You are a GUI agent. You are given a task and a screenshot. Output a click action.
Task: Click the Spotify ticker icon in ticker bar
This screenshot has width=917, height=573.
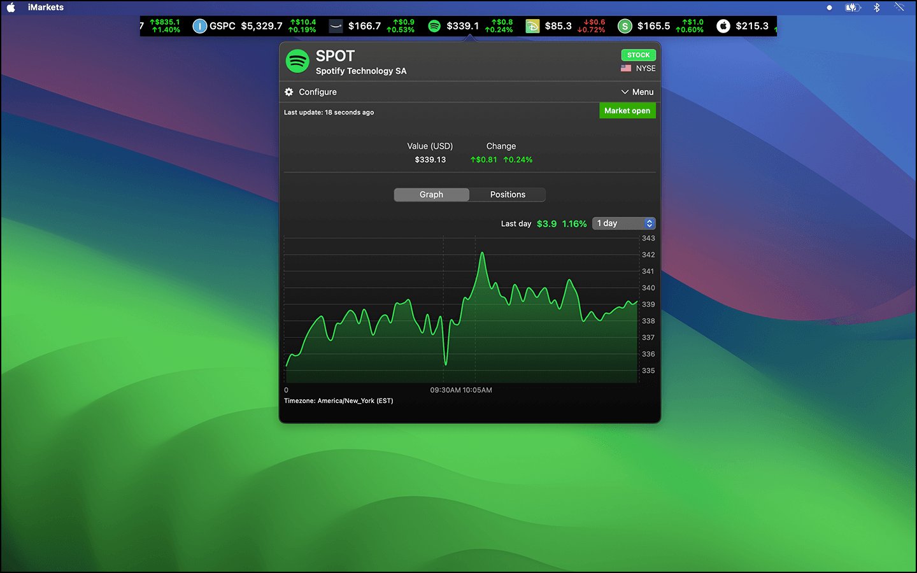[434, 26]
